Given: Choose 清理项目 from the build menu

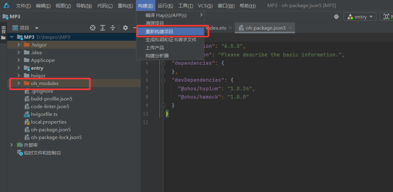Looking at the screenshot, I should tap(155, 23).
